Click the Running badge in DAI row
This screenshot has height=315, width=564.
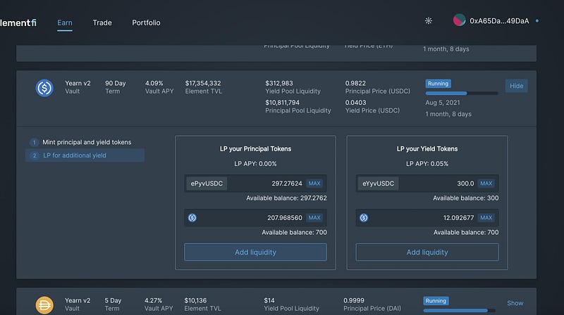pyautogui.click(x=436, y=301)
